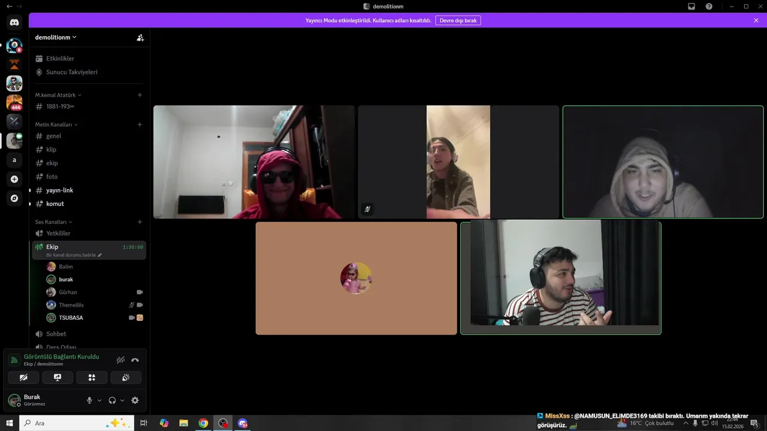Image resolution: width=767 pixels, height=431 pixels.
Task: Go back using title bar back arrow
Action: tap(8, 6)
